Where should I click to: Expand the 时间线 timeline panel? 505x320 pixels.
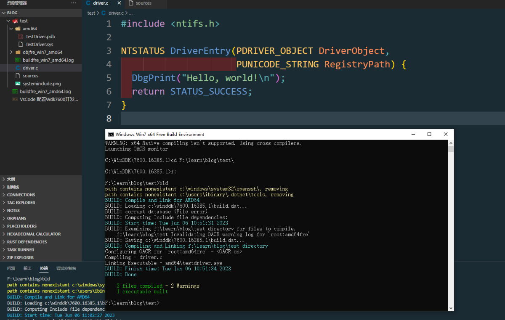[x=41, y=187]
